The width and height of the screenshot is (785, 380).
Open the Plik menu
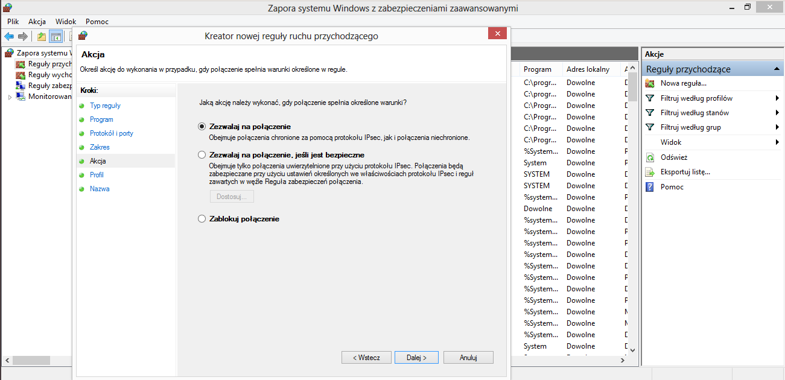tap(13, 22)
